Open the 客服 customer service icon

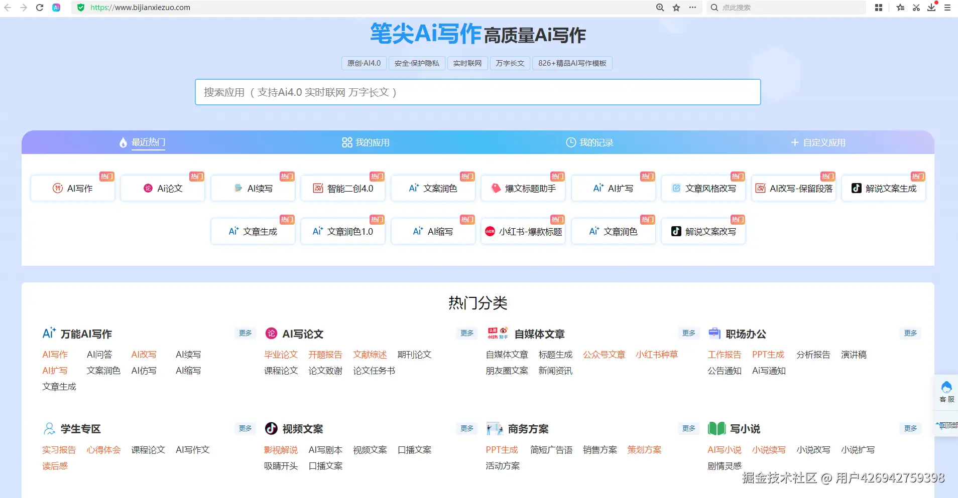tap(946, 392)
